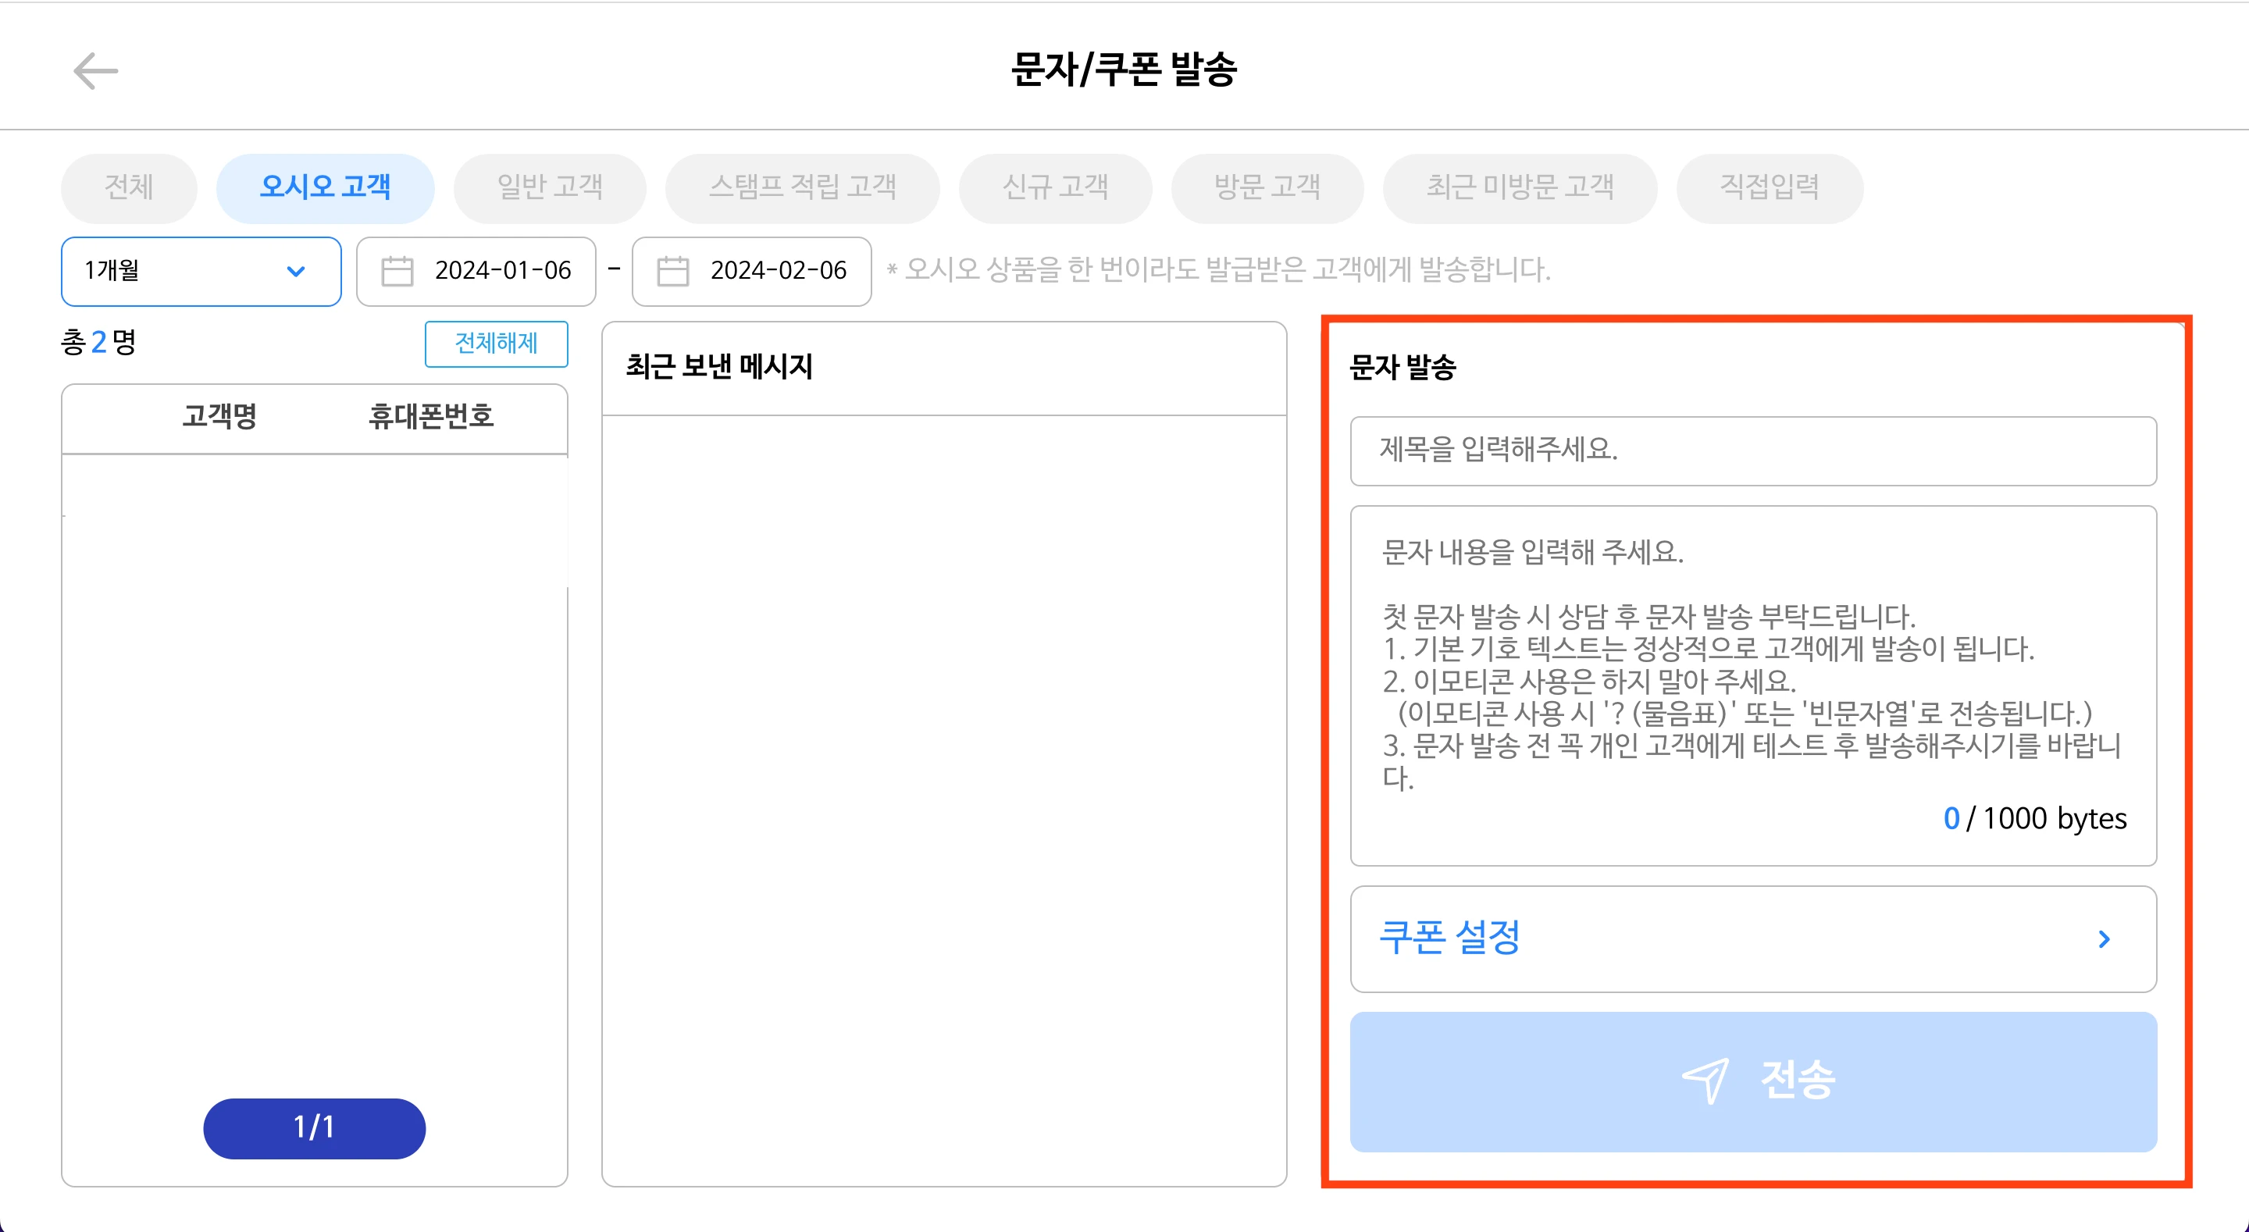
Task: Click the 1/1 pagination button
Action: point(314,1128)
